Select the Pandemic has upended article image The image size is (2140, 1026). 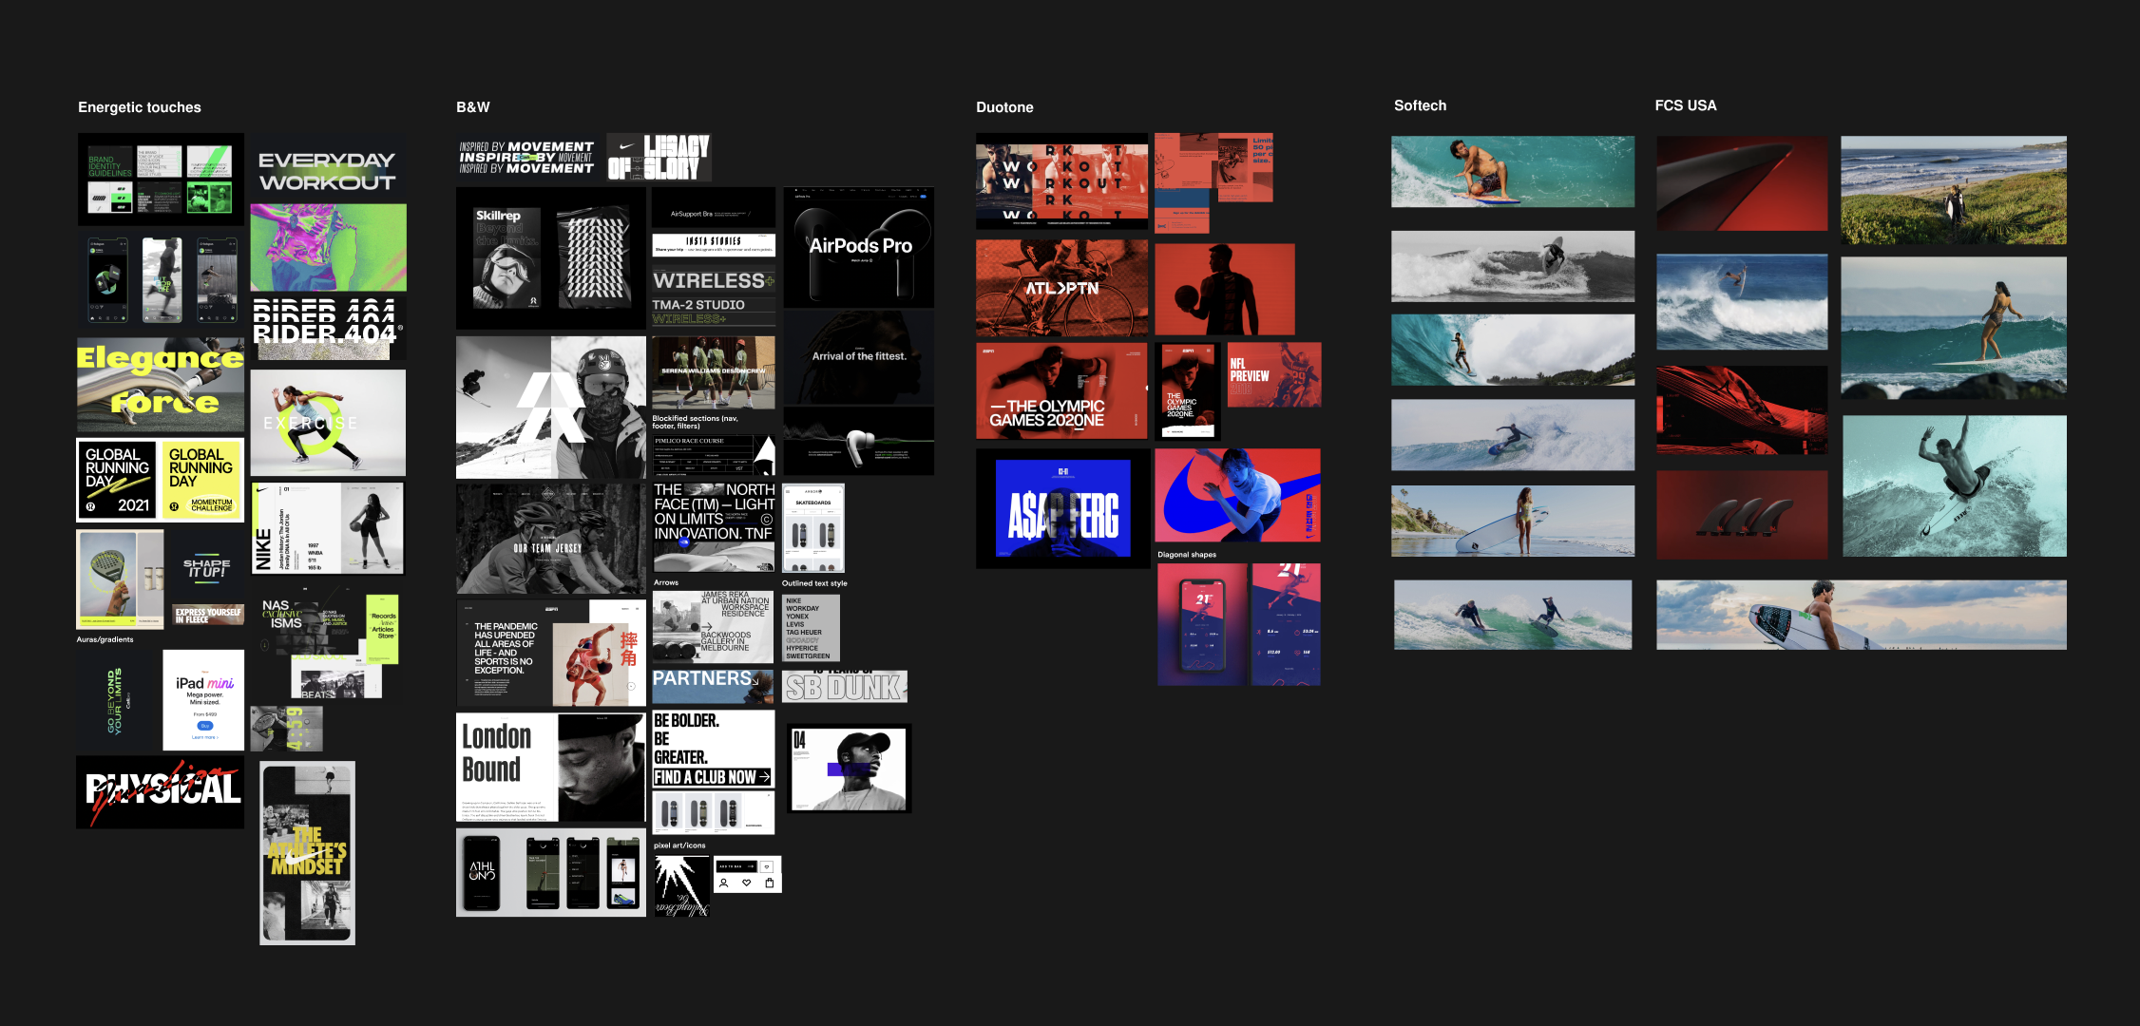[551, 653]
